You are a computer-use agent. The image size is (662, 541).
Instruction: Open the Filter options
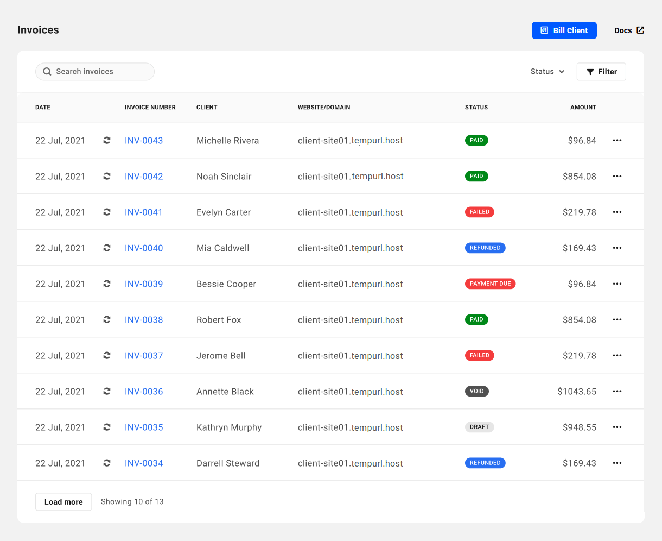coord(601,72)
